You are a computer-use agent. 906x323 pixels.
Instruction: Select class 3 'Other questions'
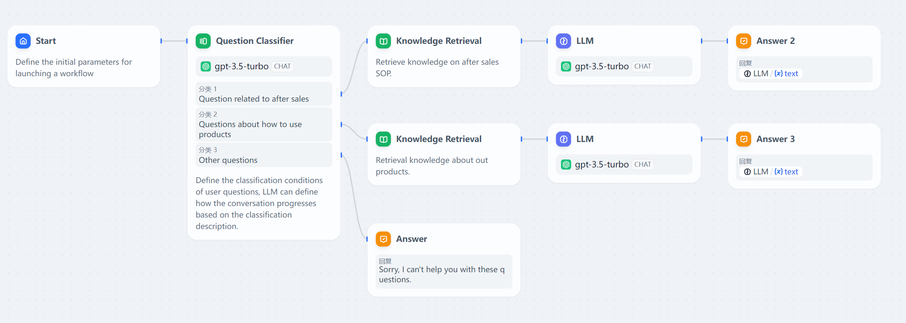coord(264,155)
